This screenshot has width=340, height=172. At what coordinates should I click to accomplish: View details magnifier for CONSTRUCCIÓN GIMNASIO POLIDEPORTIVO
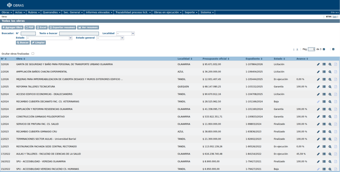[330, 117]
